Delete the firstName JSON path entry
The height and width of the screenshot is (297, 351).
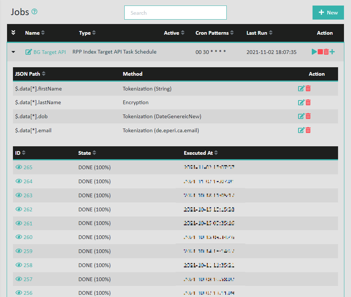pos(308,89)
